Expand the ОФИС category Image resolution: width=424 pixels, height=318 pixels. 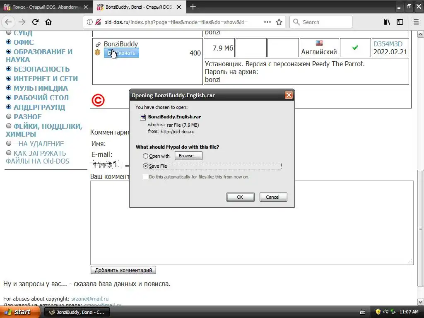click(x=9, y=42)
